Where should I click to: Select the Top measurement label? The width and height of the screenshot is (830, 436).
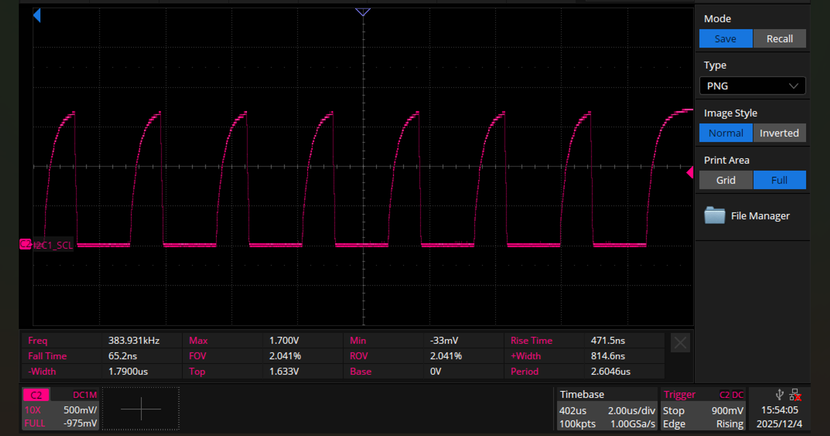tap(197, 372)
